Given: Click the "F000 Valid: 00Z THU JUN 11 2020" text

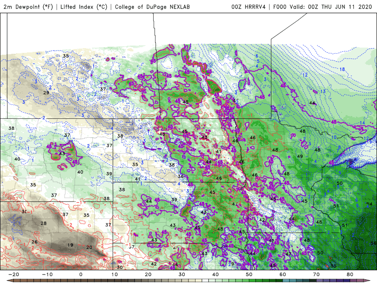Looking at the screenshot, I should point(323,7).
